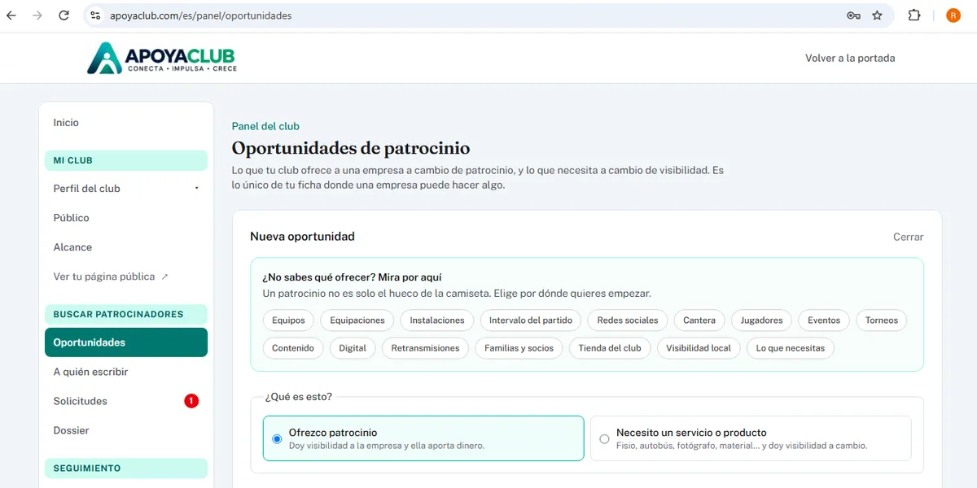The height and width of the screenshot is (488, 977).
Task: Open password manager key icon
Action: [853, 15]
